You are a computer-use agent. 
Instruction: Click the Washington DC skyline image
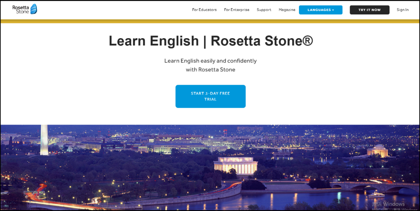(210, 167)
